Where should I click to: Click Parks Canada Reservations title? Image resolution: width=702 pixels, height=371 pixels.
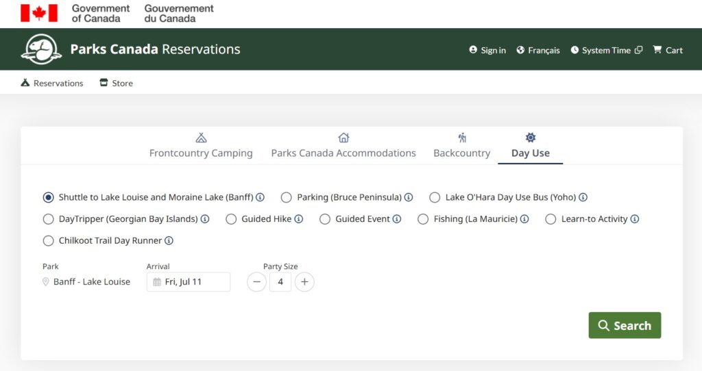pyautogui.click(x=156, y=49)
